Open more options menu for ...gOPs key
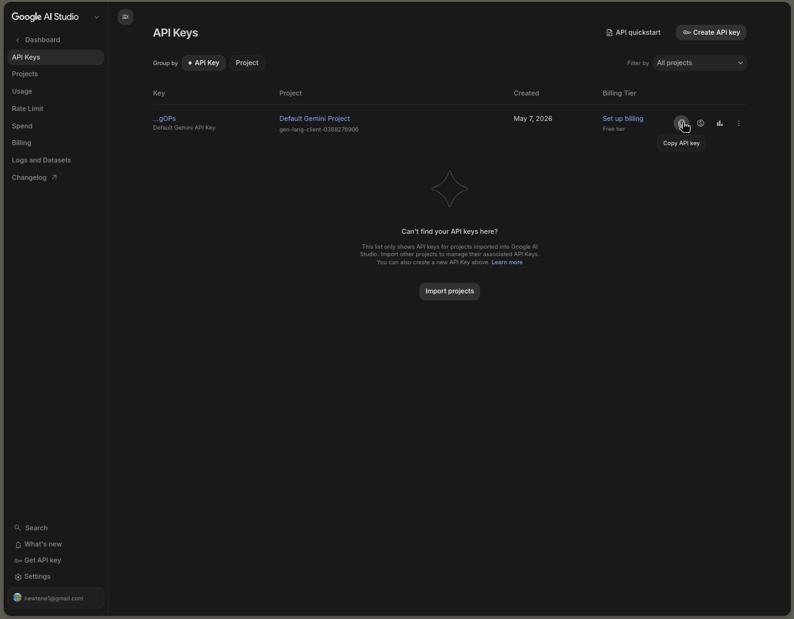 click(x=739, y=123)
